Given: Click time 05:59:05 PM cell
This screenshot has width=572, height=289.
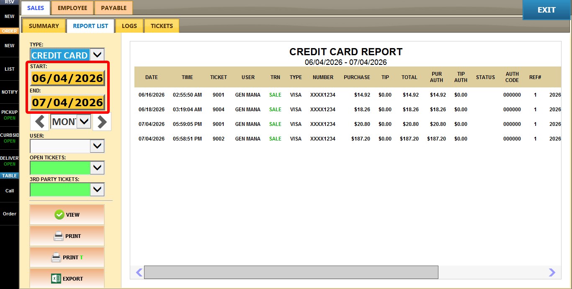Looking at the screenshot, I should 187,124.
